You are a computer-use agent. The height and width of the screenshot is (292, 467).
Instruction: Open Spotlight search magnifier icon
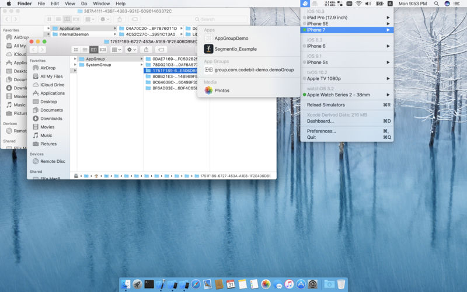tap(436, 4)
